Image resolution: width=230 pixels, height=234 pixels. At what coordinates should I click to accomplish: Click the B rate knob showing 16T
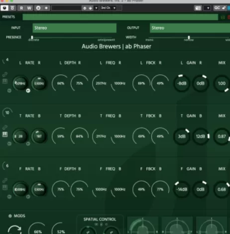click(x=39, y=136)
